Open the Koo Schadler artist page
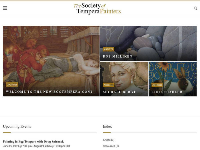 point(167,92)
